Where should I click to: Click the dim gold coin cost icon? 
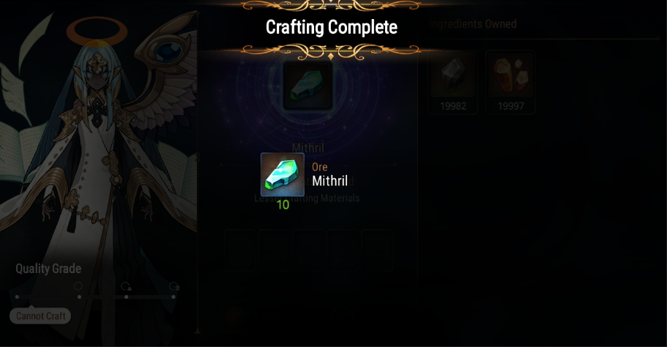click(x=233, y=316)
